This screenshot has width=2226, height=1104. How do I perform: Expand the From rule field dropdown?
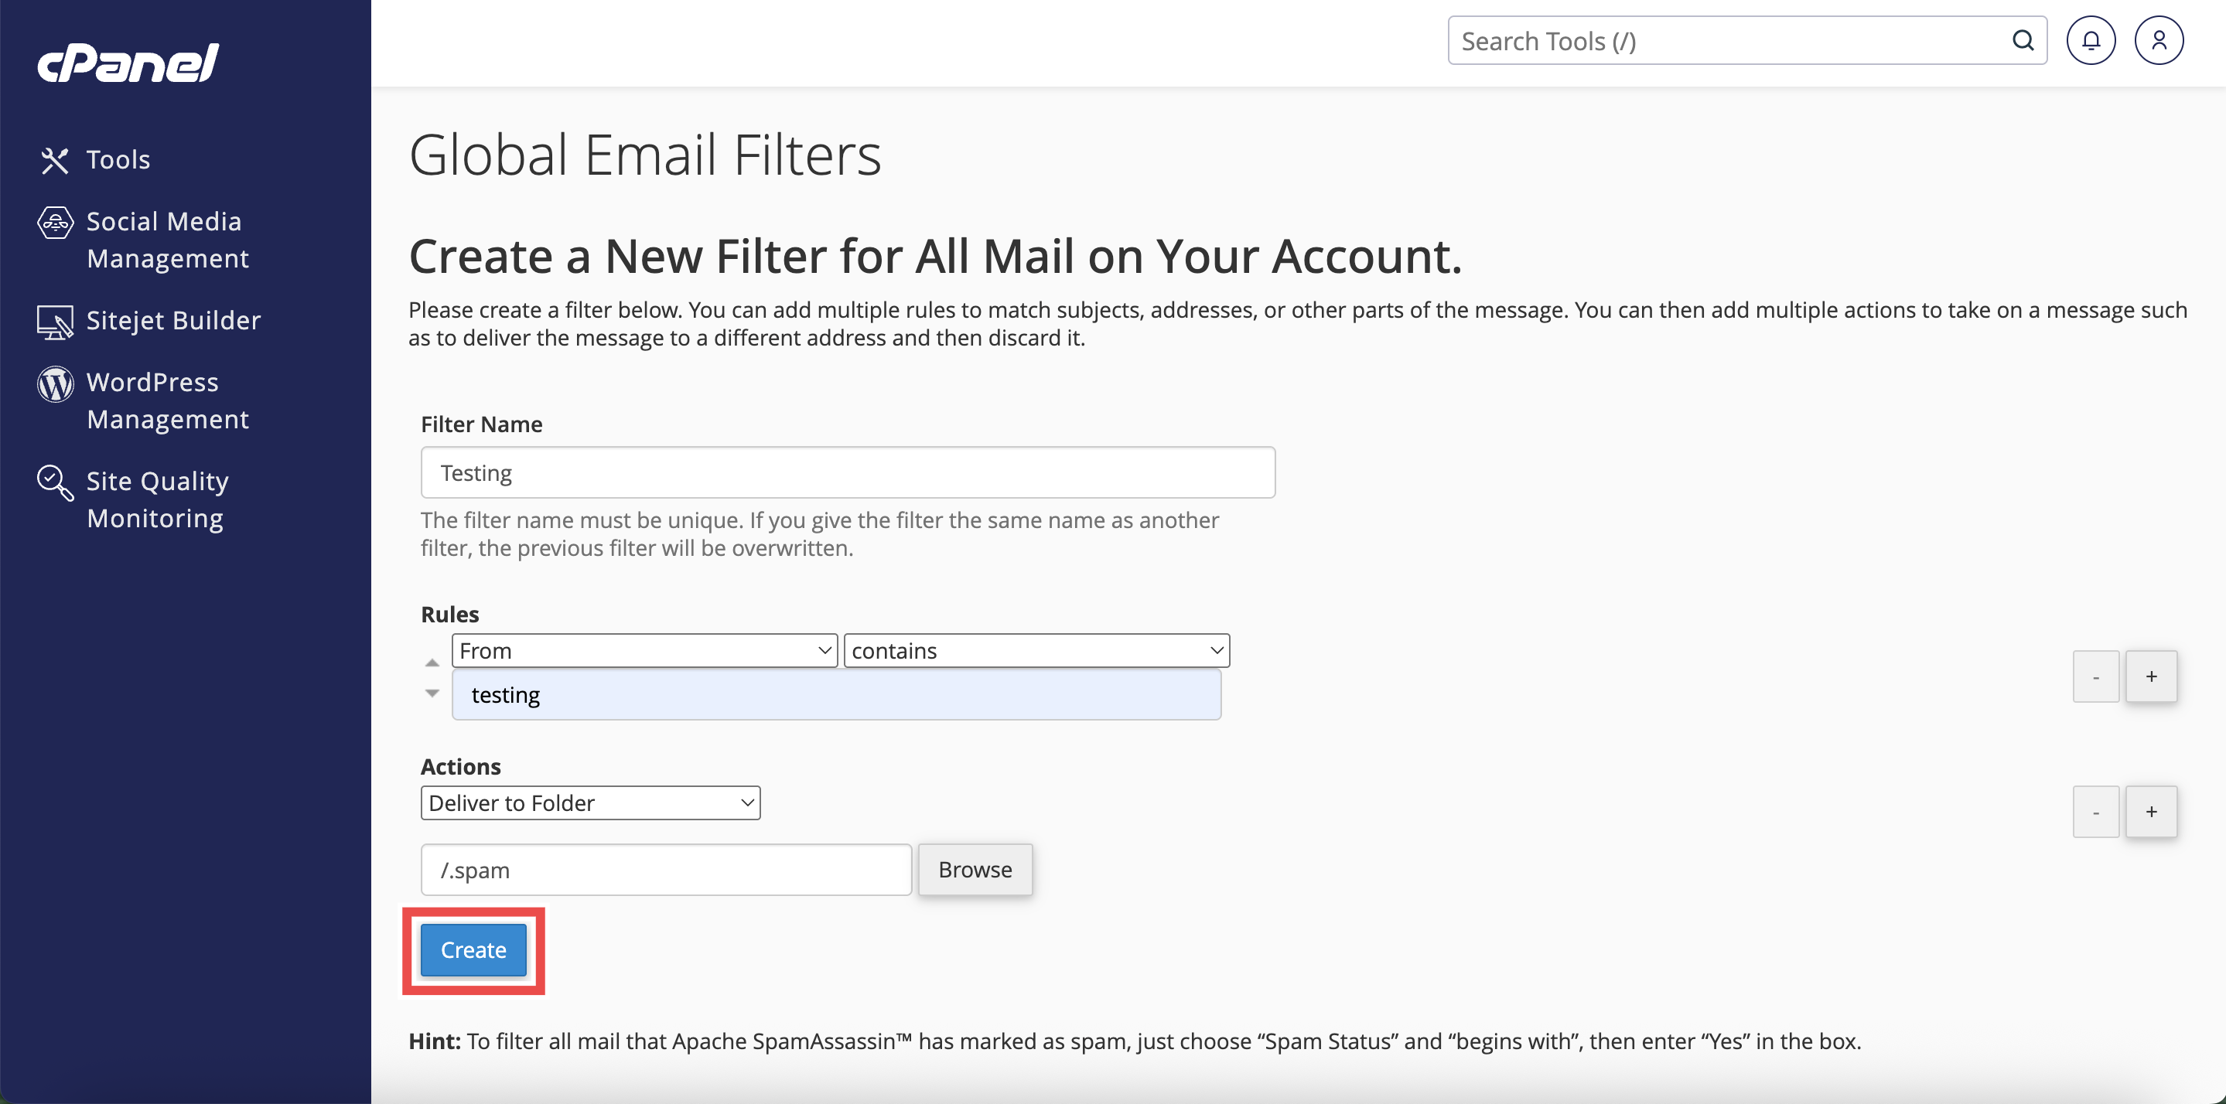644,650
